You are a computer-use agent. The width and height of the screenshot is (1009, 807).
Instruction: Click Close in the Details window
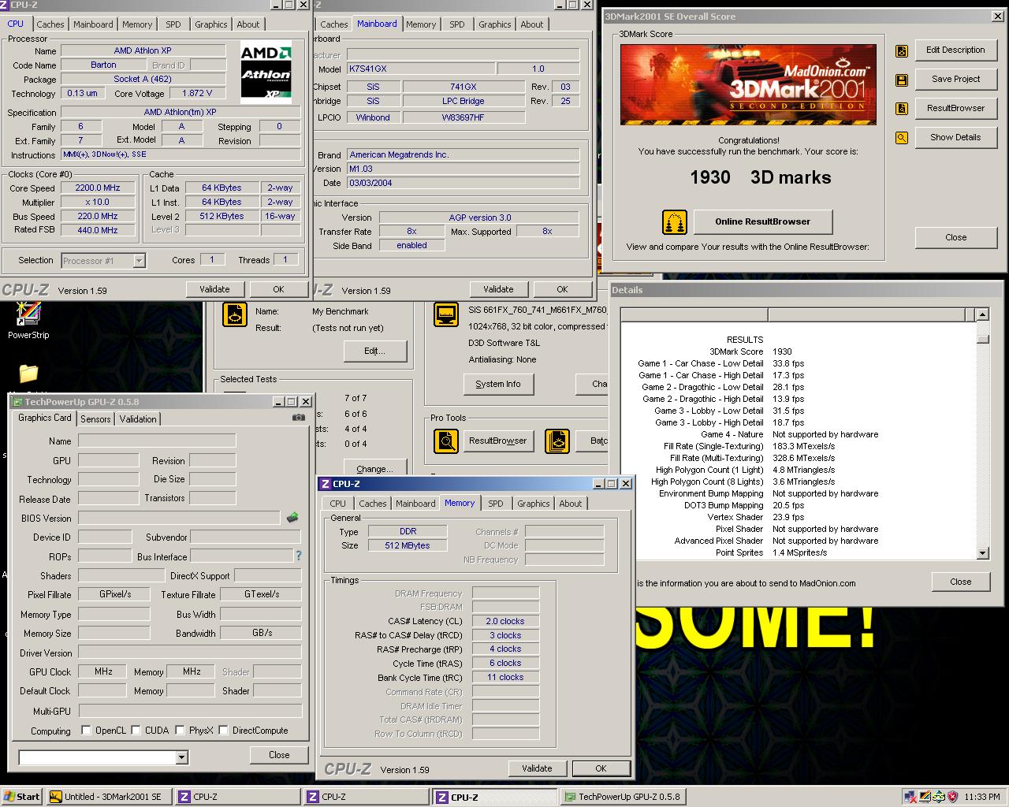(x=960, y=582)
